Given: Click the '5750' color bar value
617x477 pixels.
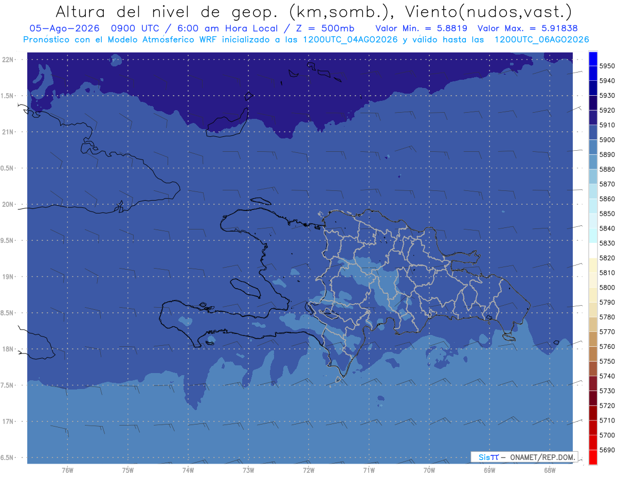Looking at the screenshot, I should pos(607,361).
